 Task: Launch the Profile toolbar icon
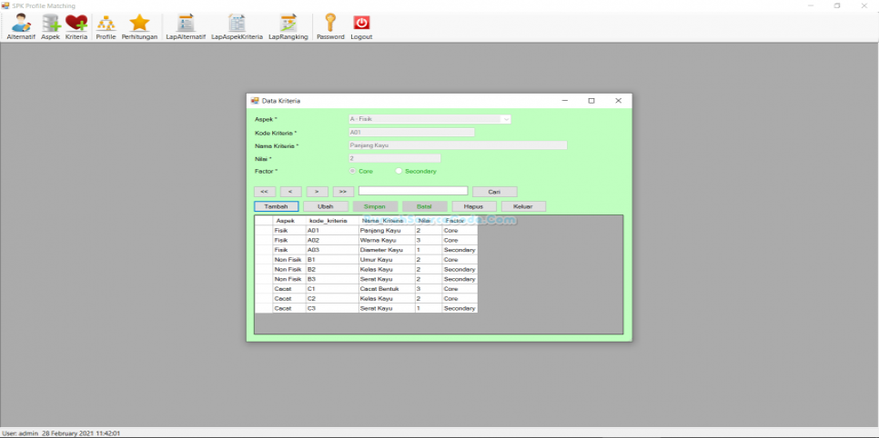tap(106, 27)
